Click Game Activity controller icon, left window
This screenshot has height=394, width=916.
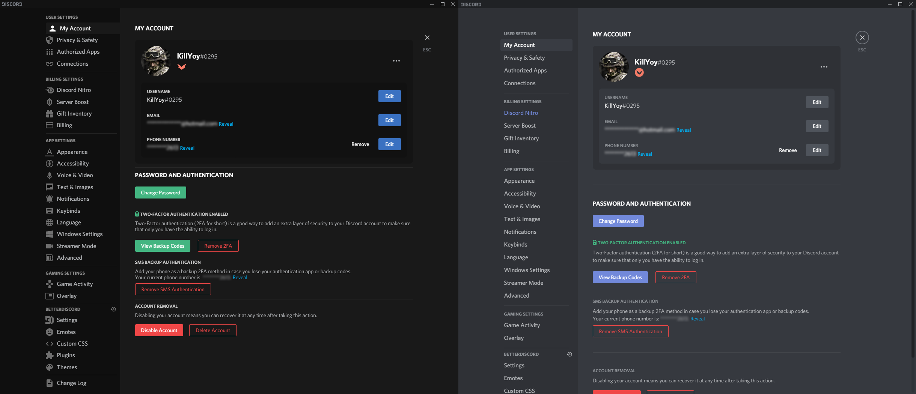[50, 284]
